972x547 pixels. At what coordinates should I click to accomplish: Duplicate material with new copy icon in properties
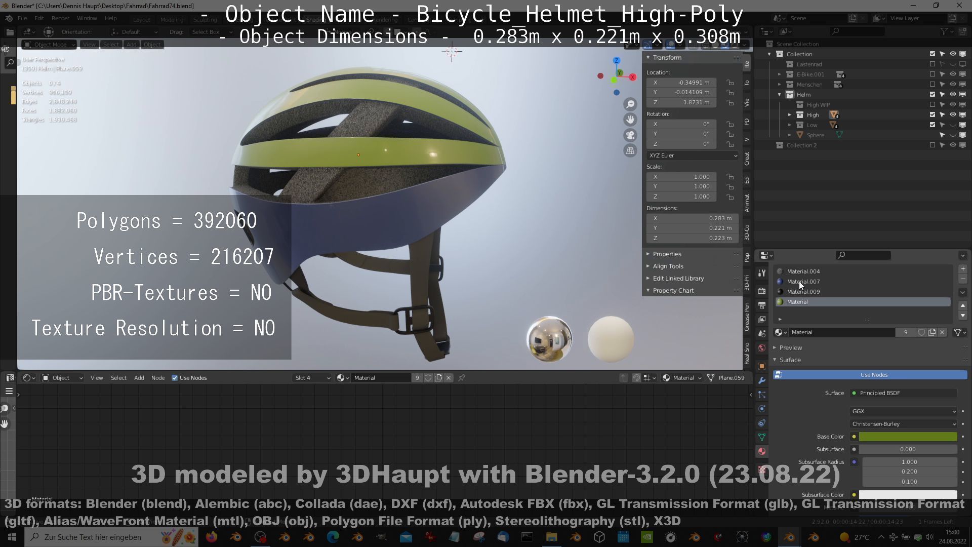tap(932, 332)
